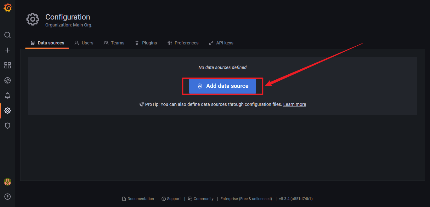Open the Dashboards grid icon
Screen dimensions: 430x207
point(8,65)
